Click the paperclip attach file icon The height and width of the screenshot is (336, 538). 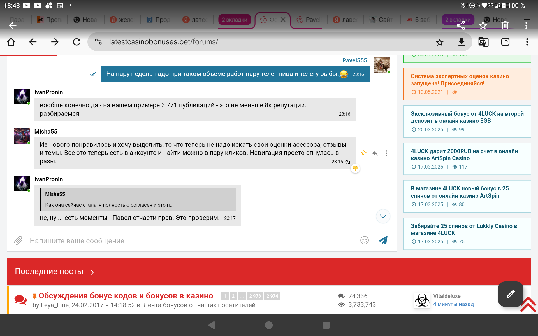[18, 241]
